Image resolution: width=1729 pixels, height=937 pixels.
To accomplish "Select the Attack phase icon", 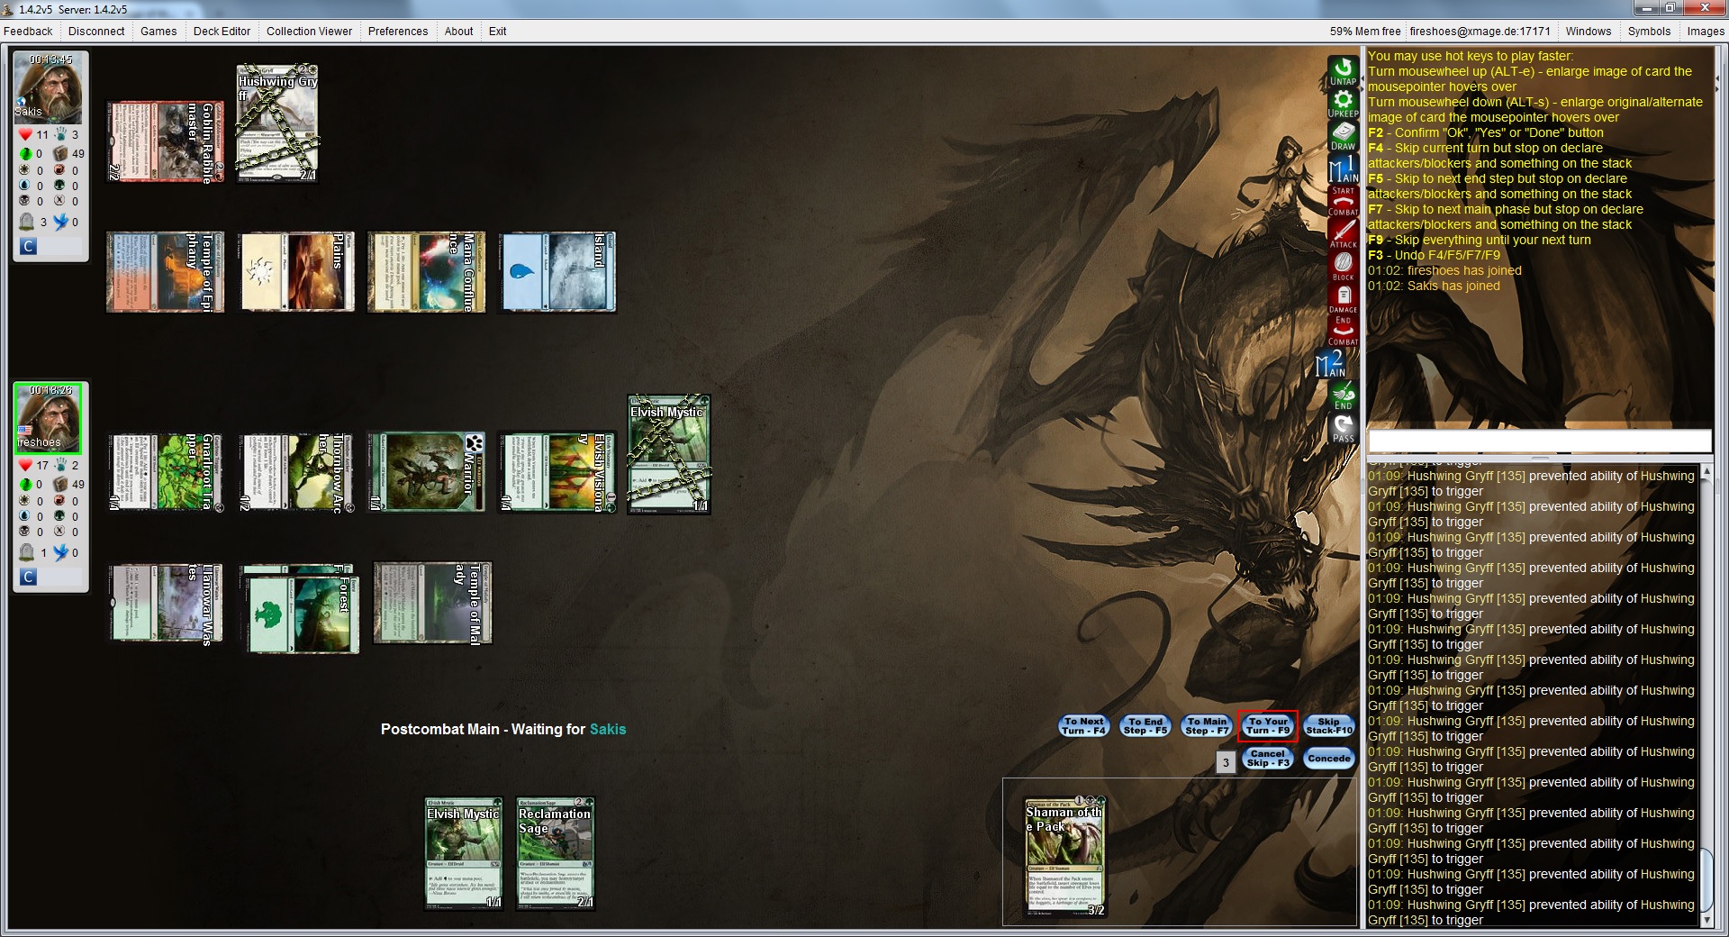I will pos(1343,234).
